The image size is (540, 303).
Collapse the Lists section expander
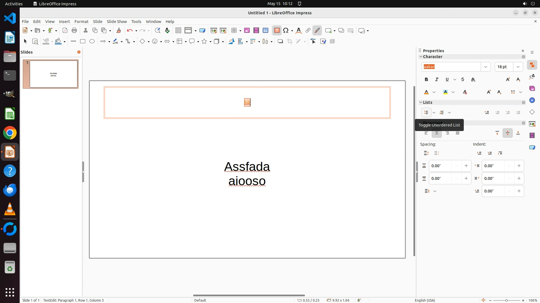[x=421, y=102]
